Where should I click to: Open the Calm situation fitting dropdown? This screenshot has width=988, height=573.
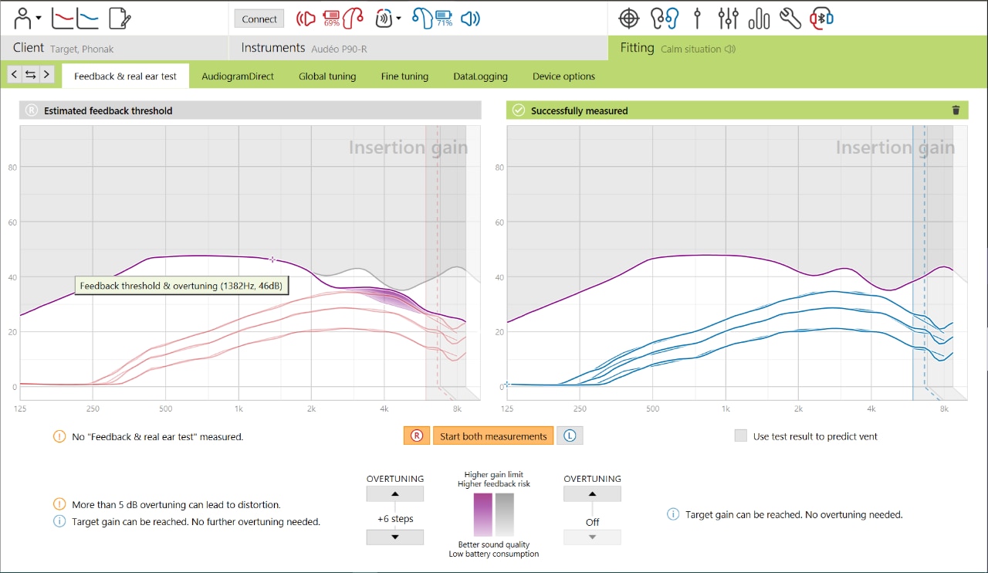coord(695,48)
